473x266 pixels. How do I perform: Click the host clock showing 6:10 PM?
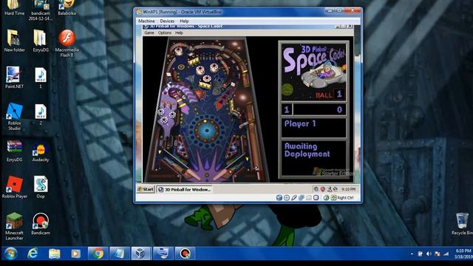(463, 253)
